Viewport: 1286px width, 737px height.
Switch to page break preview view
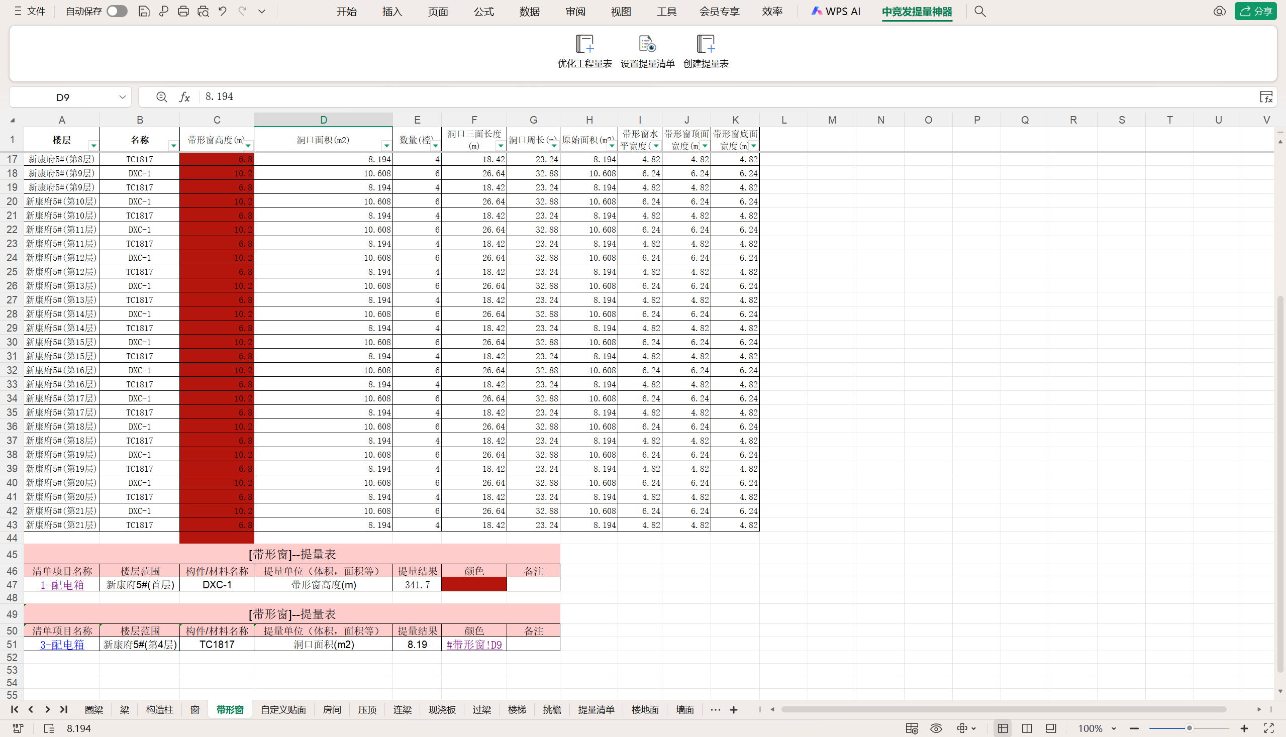click(x=1026, y=728)
